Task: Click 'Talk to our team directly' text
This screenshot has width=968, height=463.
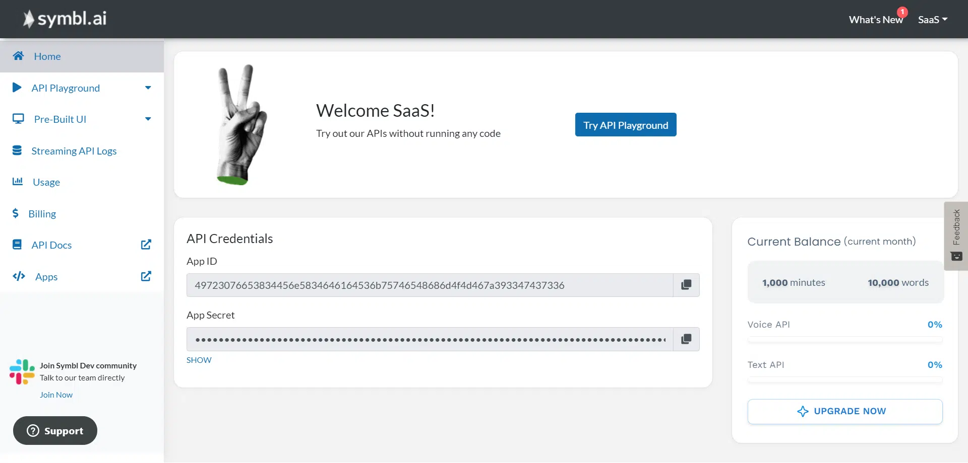Action: point(82,378)
